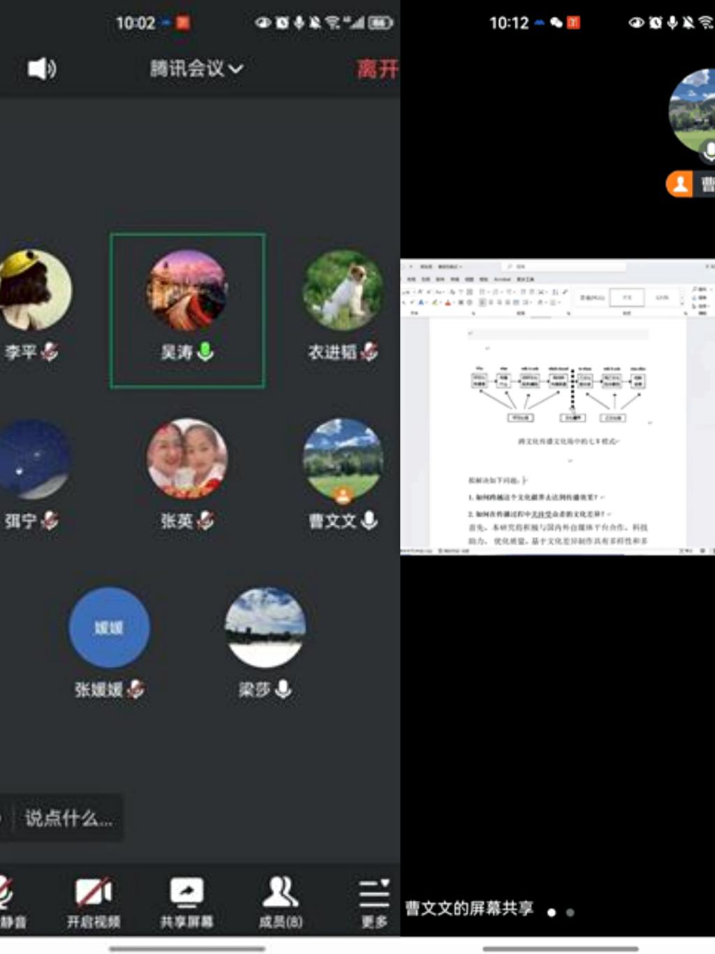Viewport: 715px width, 954px height.
Task: Tap the speaker audio output icon
Action: 41,68
